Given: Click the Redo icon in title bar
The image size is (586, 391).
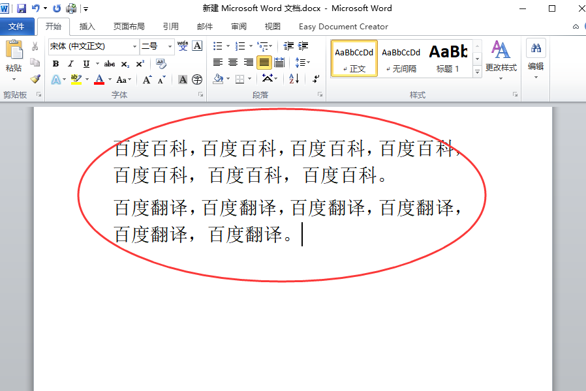Looking at the screenshot, I should click(x=57, y=8).
